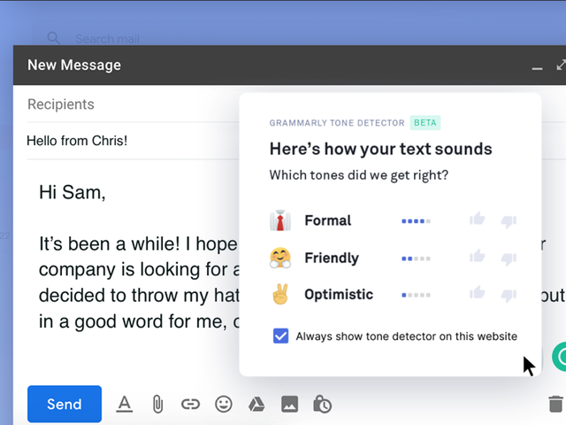Click the Friendly tone label
This screenshot has height=425, width=566.
tap(332, 258)
